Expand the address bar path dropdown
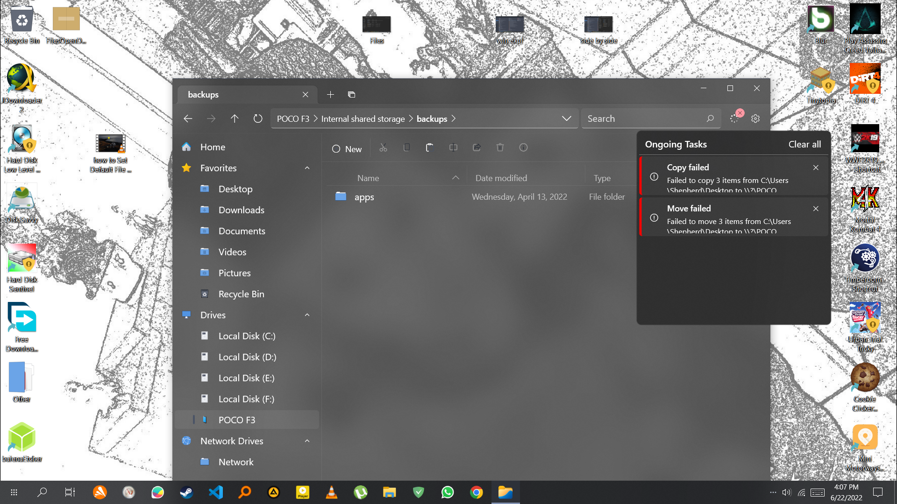This screenshot has height=504, width=897. coord(566,119)
